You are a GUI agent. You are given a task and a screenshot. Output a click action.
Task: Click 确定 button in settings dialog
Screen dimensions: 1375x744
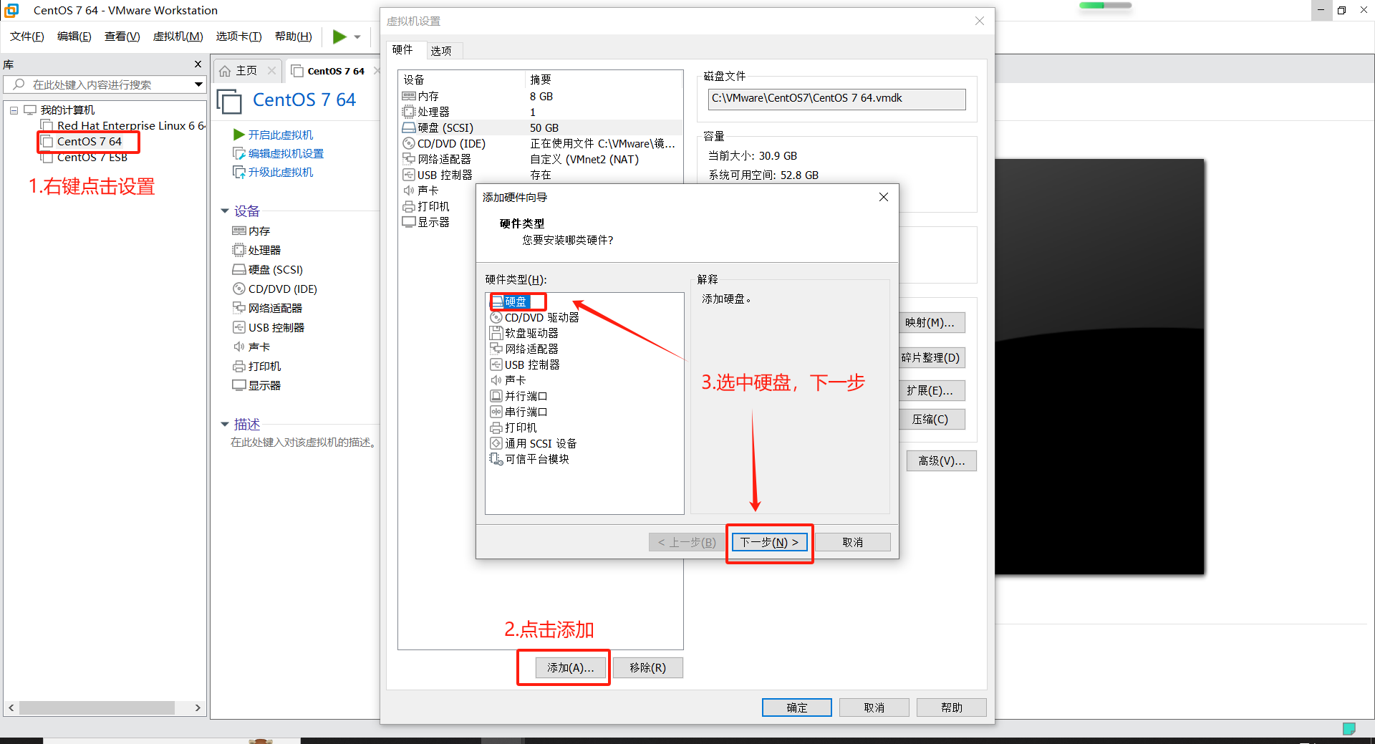796,707
